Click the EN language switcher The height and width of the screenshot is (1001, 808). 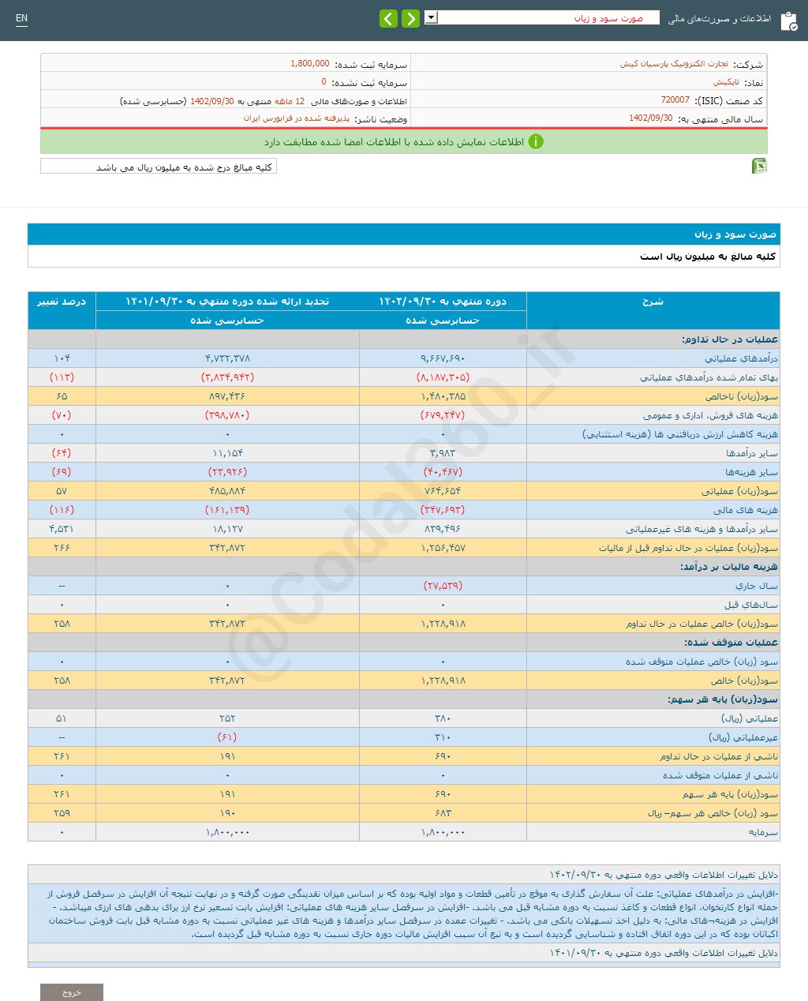21,16
